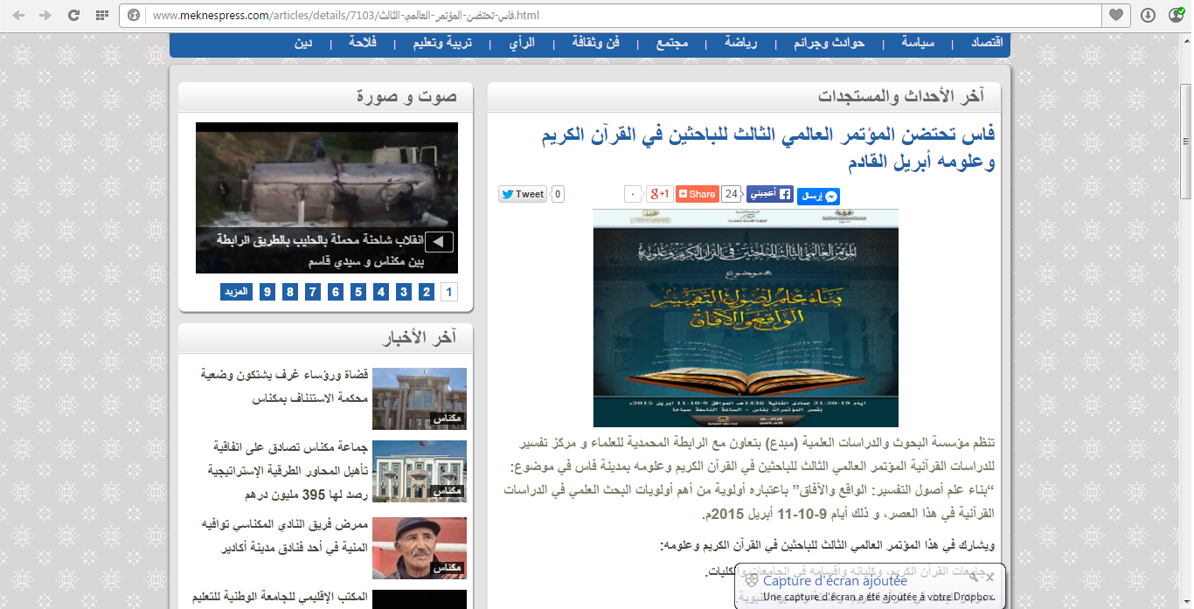
Task: Click the Tweet count 0 bubble
Action: click(x=558, y=194)
